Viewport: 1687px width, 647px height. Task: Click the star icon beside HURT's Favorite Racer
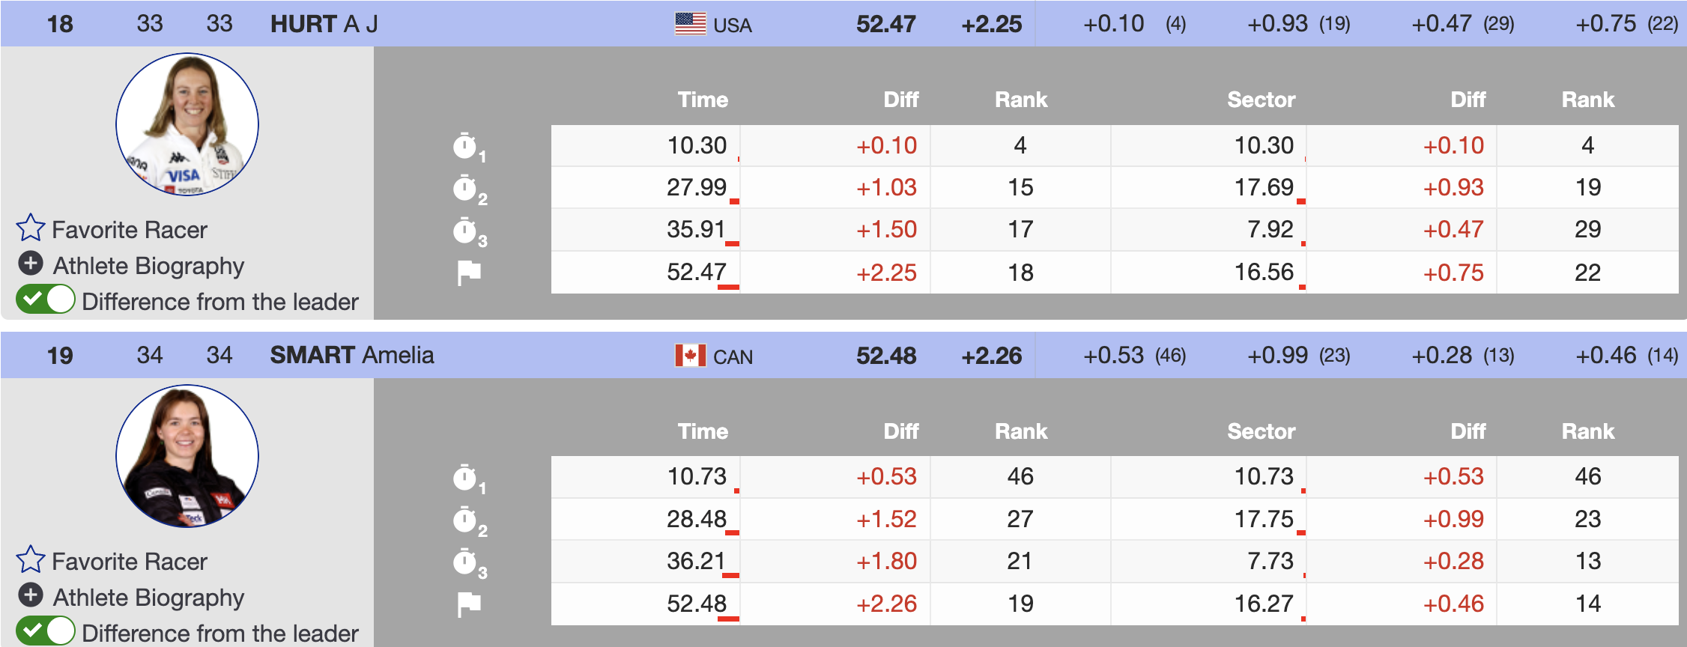[x=31, y=228]
